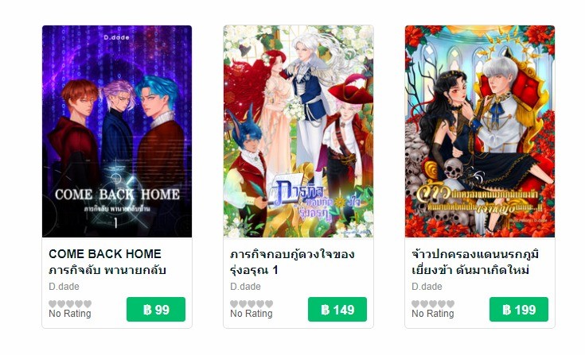
Task: Click the ฿ 199 price button
Action: [x=519, y=309]
